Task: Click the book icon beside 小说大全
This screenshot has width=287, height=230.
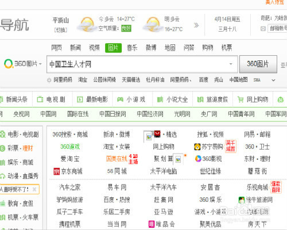Action: pos(160,99)
